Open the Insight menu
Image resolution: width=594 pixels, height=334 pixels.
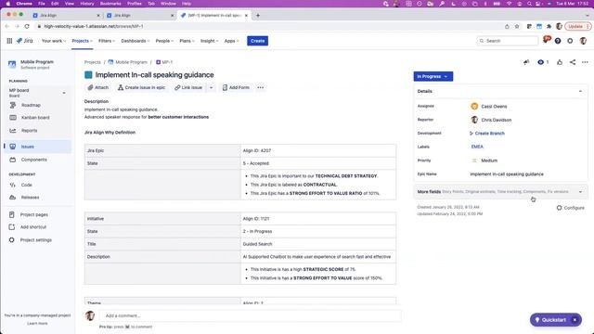pyautogui.click(x=210, y=41)
